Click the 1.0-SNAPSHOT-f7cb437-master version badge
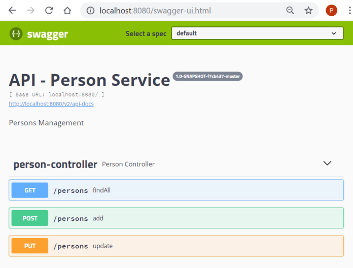Viewport: 353px width, 268px height. tap(207, 76)
